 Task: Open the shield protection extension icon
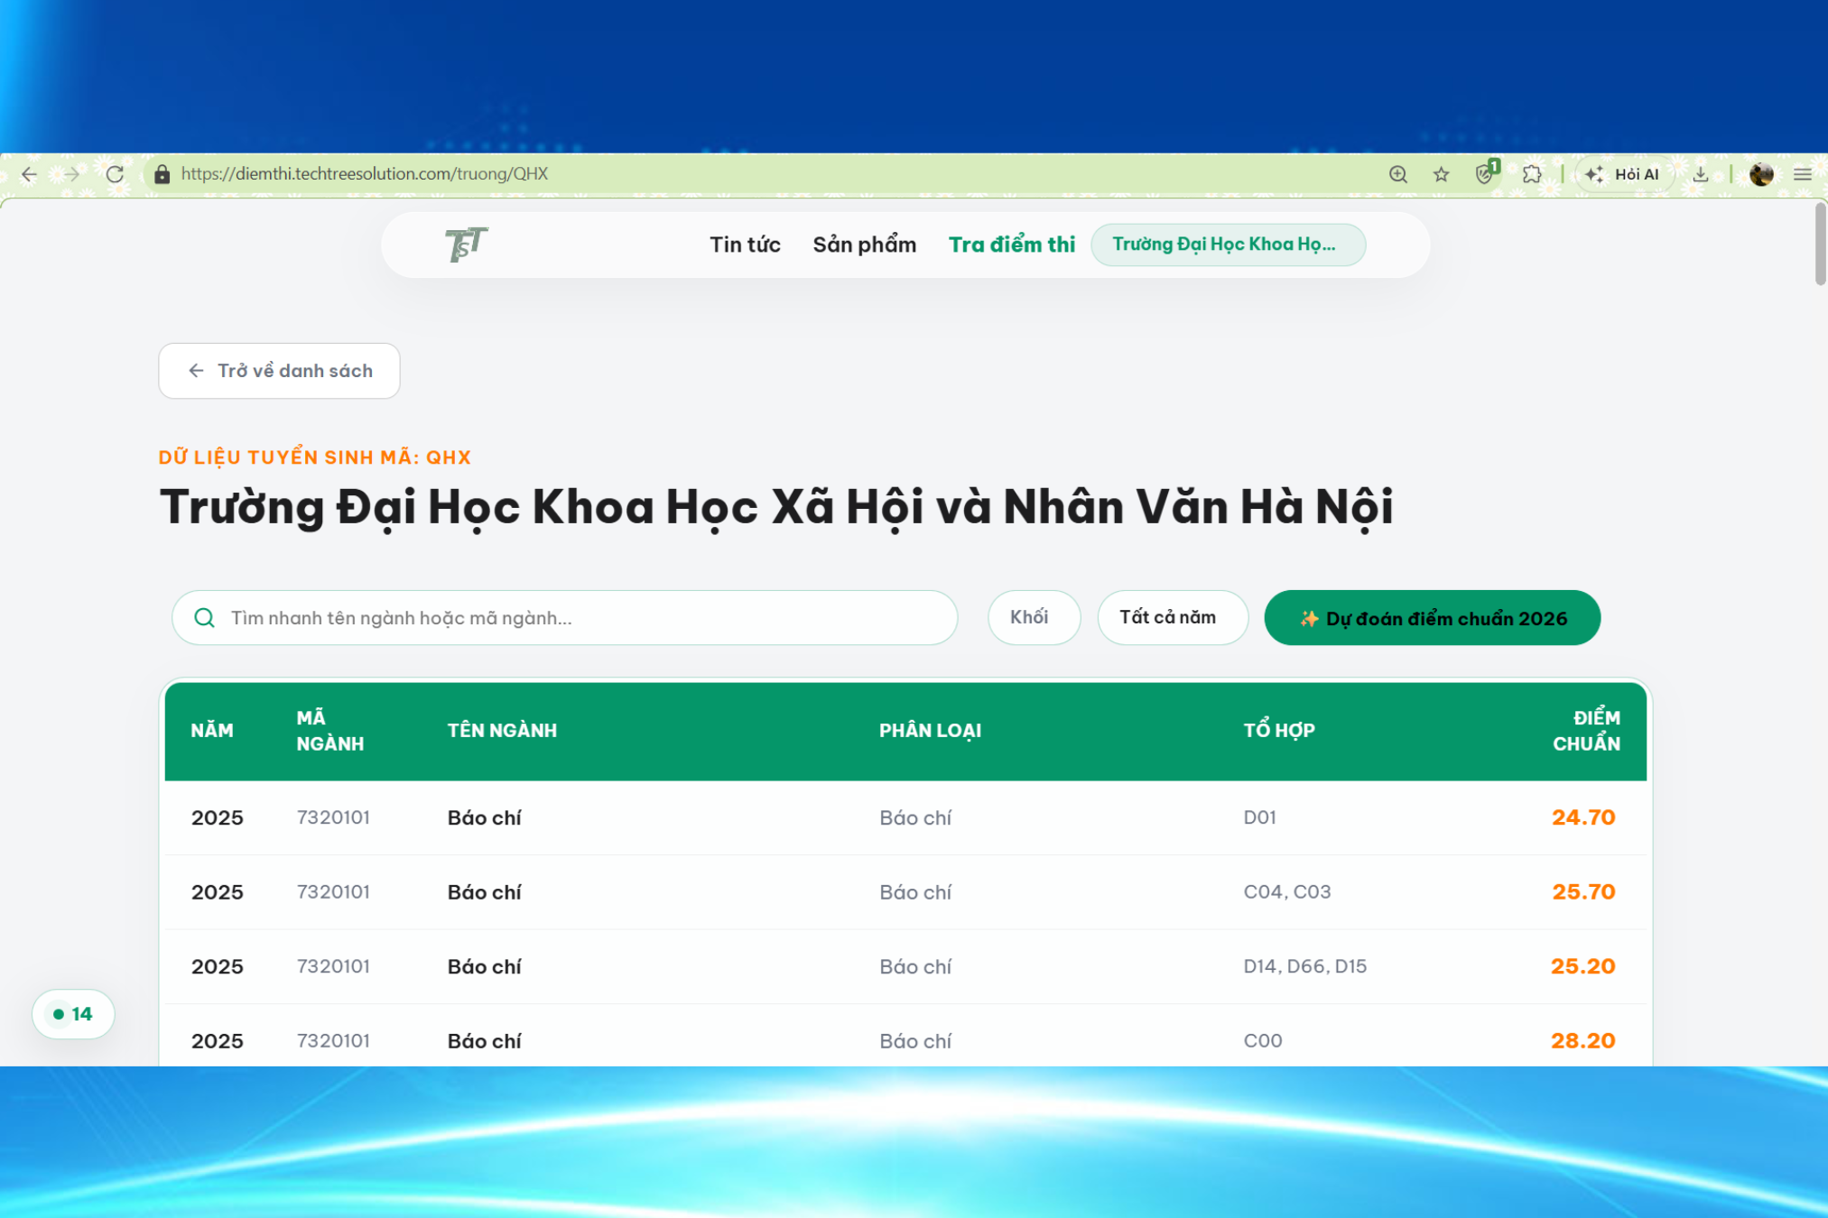point(1486,173)
